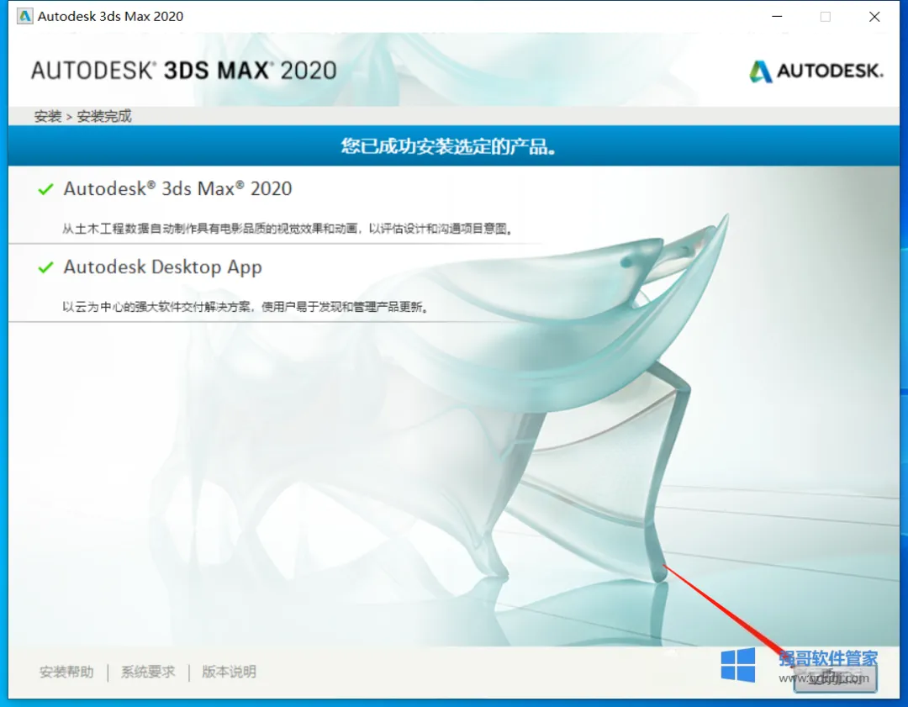Click the green checkmark beside Autodesk Desktop App
The width and height of the screenshot is (908, 707).
point(45,267)
